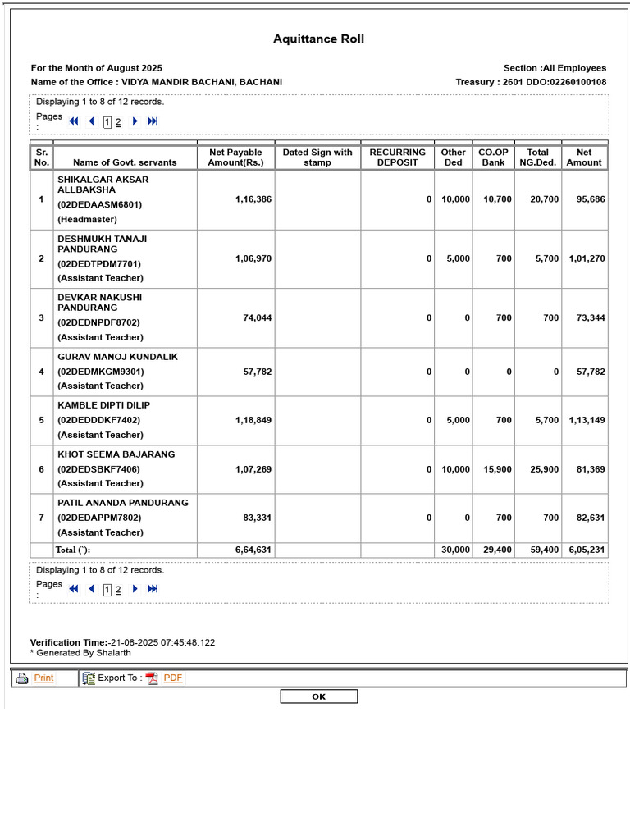Select employee code (02DEDTPDM7701)

coord(99,264)
